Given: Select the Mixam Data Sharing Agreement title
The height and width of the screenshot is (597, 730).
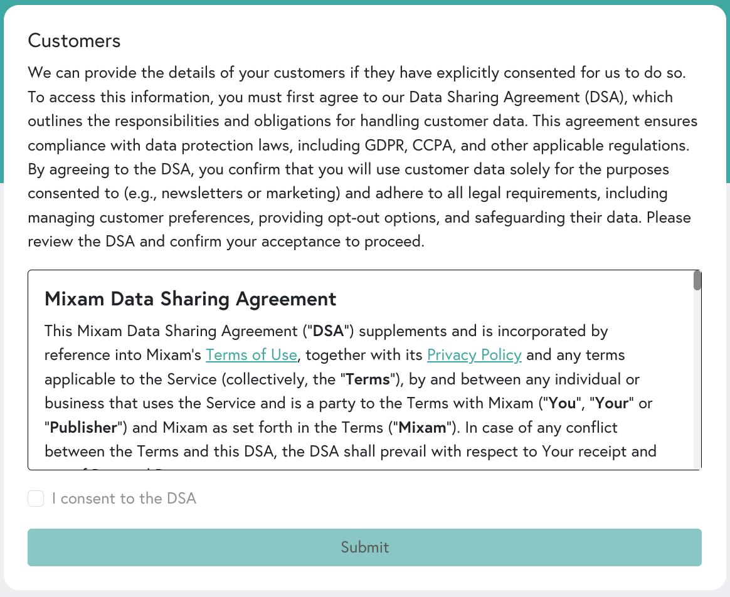Looking at the screenshot, I should [x=189, y=298].
